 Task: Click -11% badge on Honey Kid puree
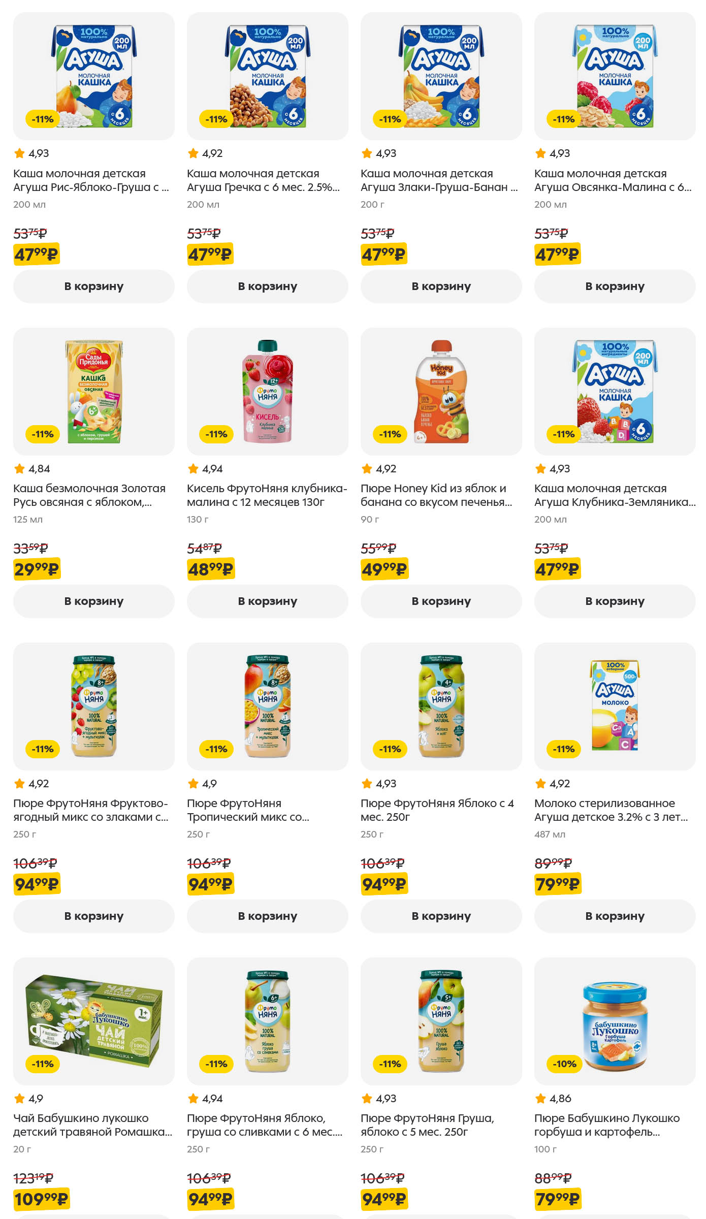pos(390,434)
